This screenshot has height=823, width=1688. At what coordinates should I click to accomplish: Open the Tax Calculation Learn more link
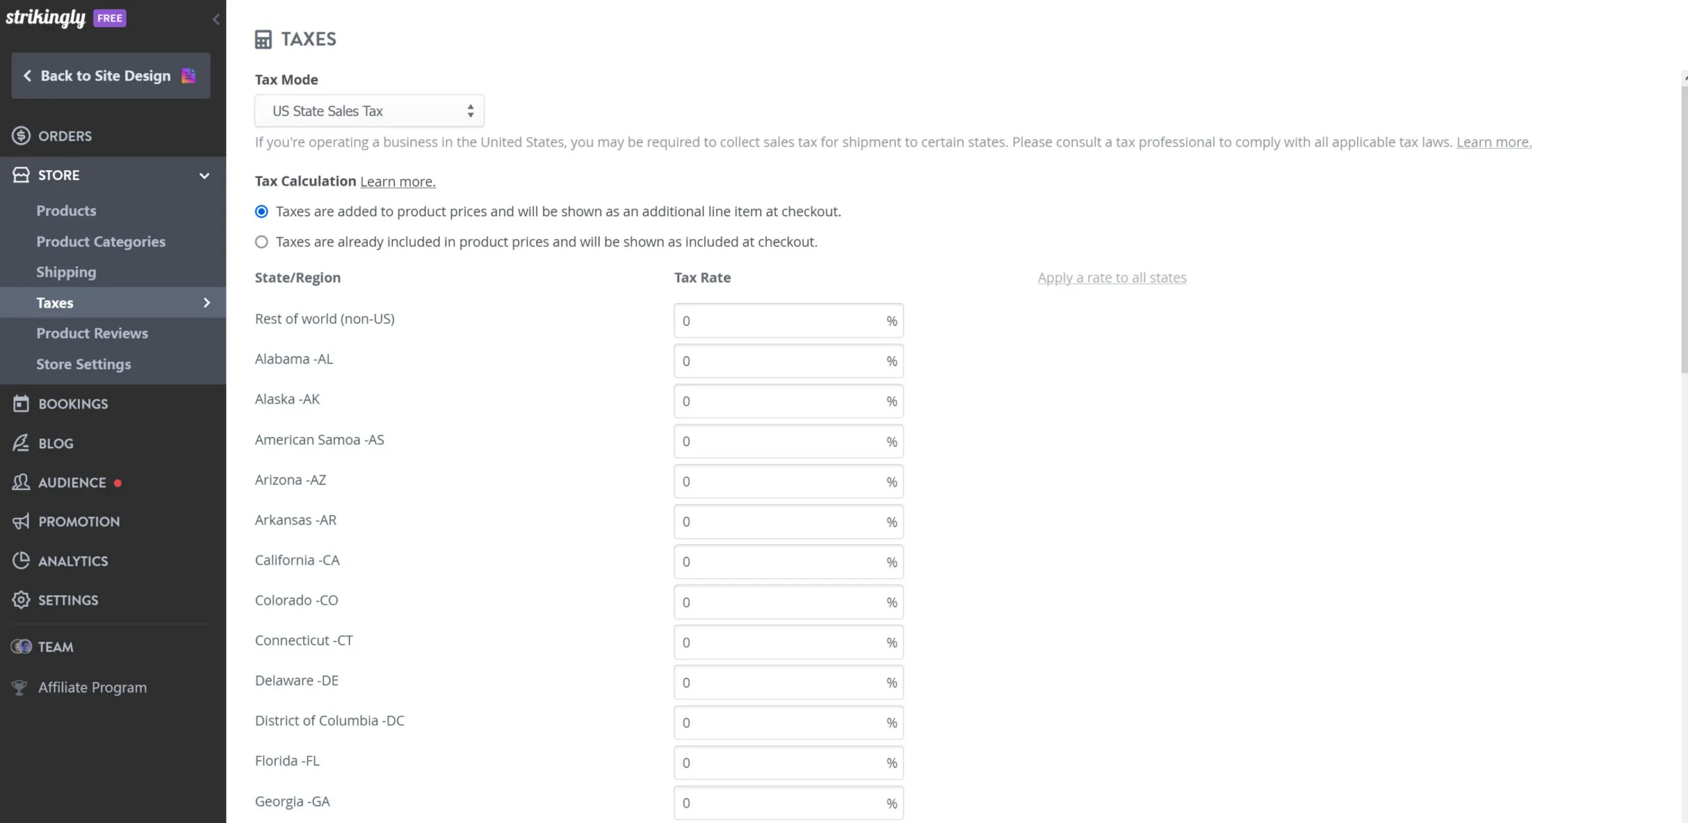pyautogui.click(x=397, y=181)
